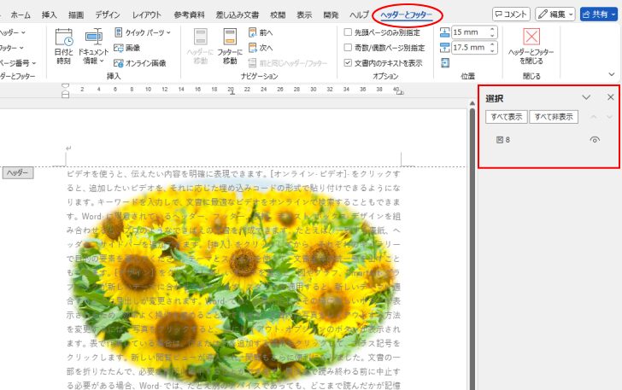Select 図 8 item in selection pane
Image resolution: width=622 pixels, height=390 pixels.
tap(503, 139)
